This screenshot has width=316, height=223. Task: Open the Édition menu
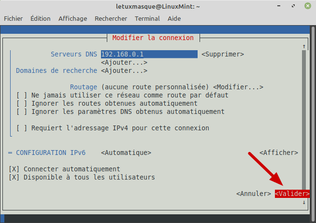coord(40,18)
